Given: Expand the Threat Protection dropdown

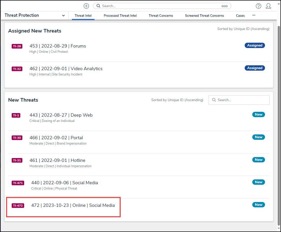Looking at the screenshot, I should (63, 16).
